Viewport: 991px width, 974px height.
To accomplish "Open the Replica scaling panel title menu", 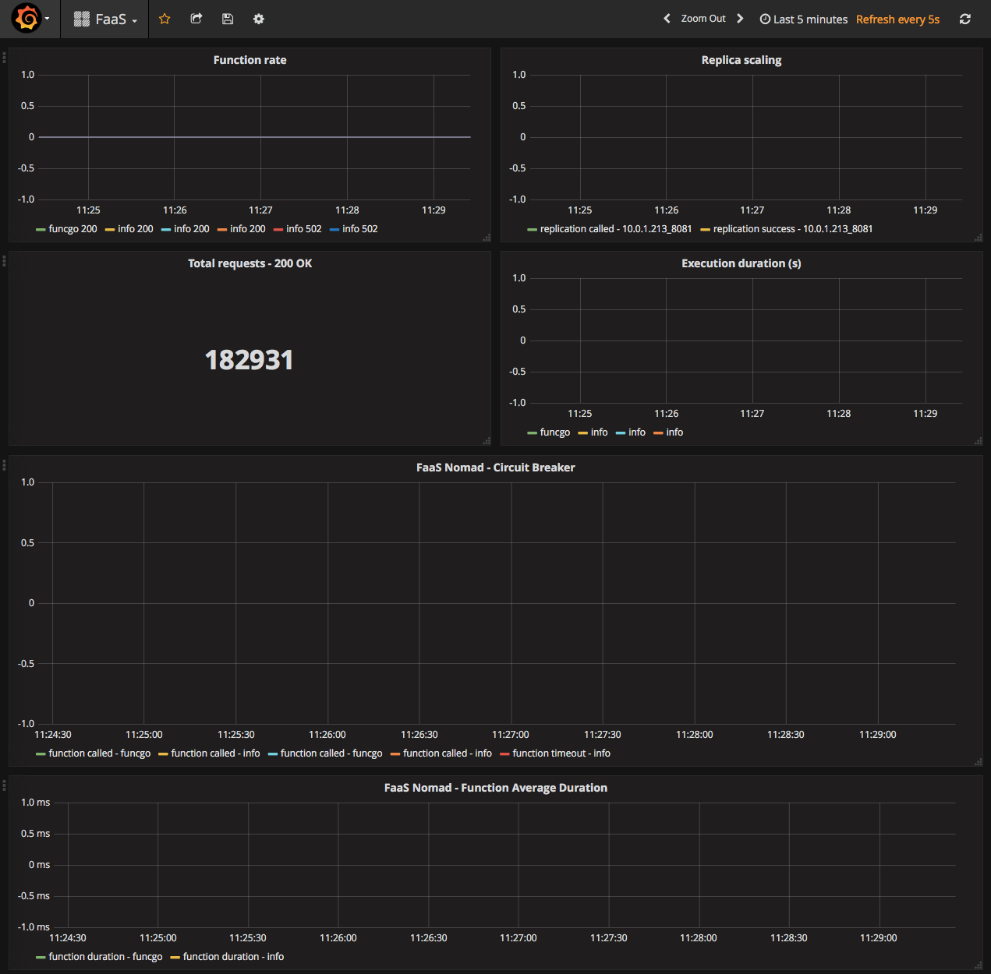I will (741, 60).
